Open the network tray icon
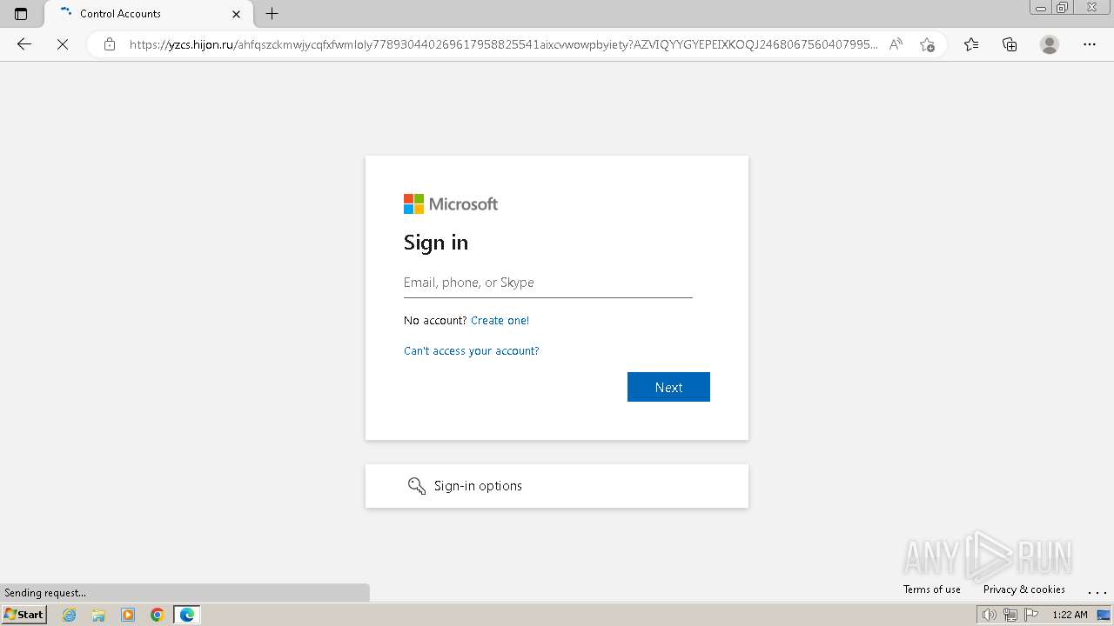The image size is (1114, 626). 1010,615
